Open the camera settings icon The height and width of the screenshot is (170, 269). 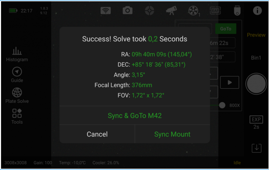[127, 11]
